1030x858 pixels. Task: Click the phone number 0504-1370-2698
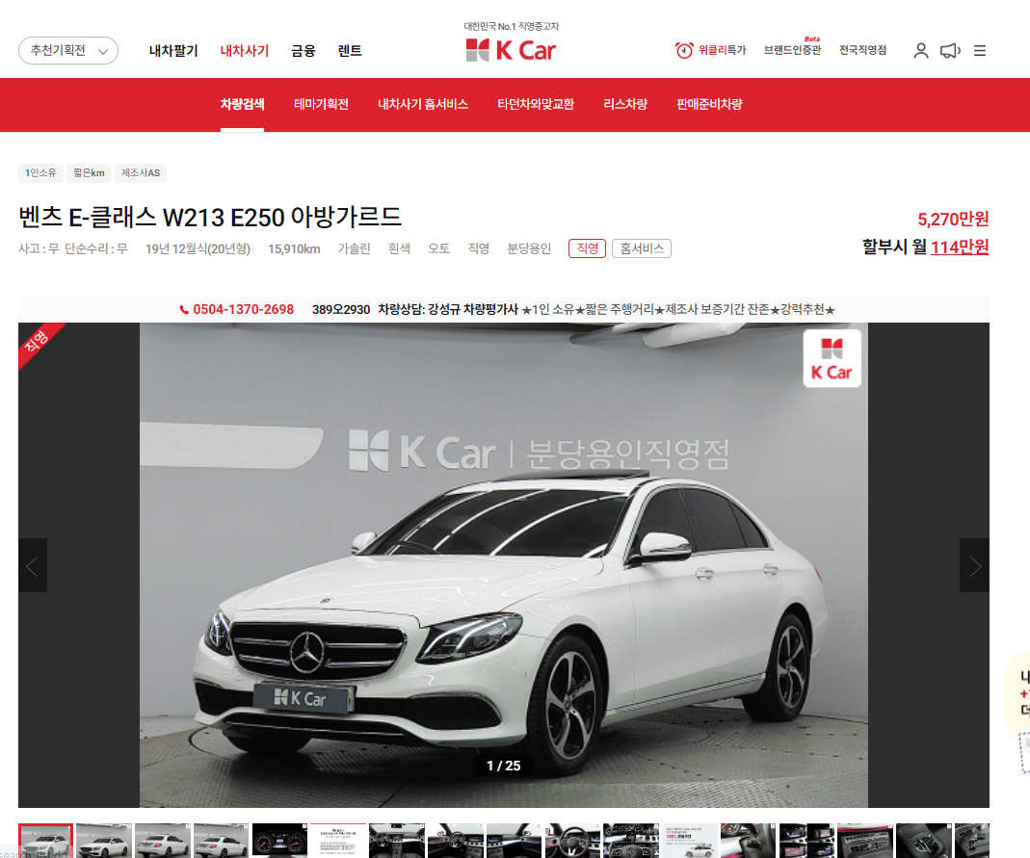point(243,309)
